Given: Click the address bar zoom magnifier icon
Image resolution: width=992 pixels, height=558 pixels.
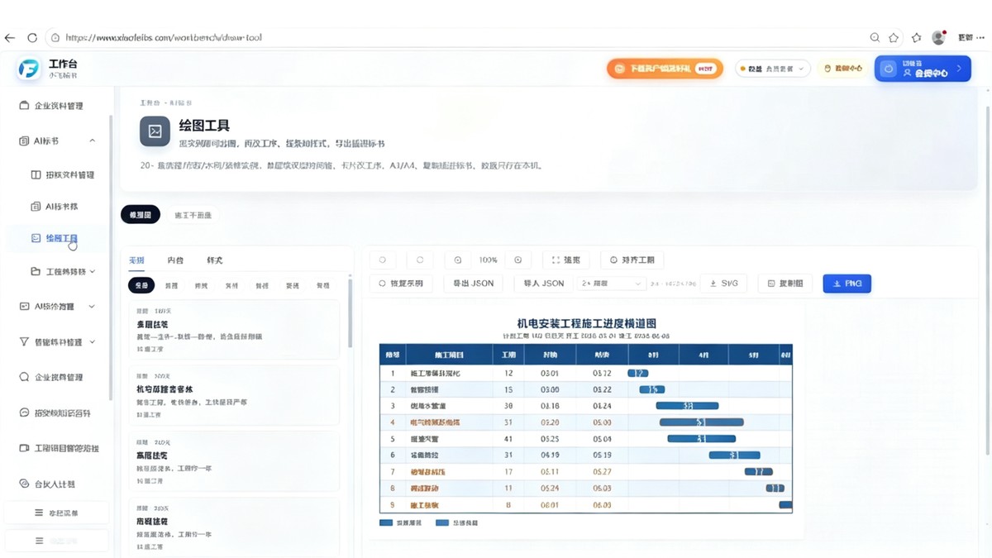Looking at the screenshot, I should pos(875,37).
